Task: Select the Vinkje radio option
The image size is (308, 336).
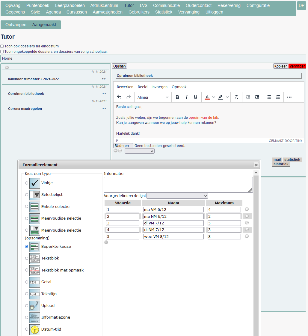Action: pos(27,183)
